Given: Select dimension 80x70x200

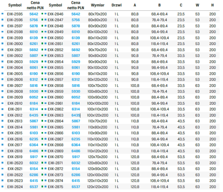Looking at the screenshot, I should (x=97, y=14).
